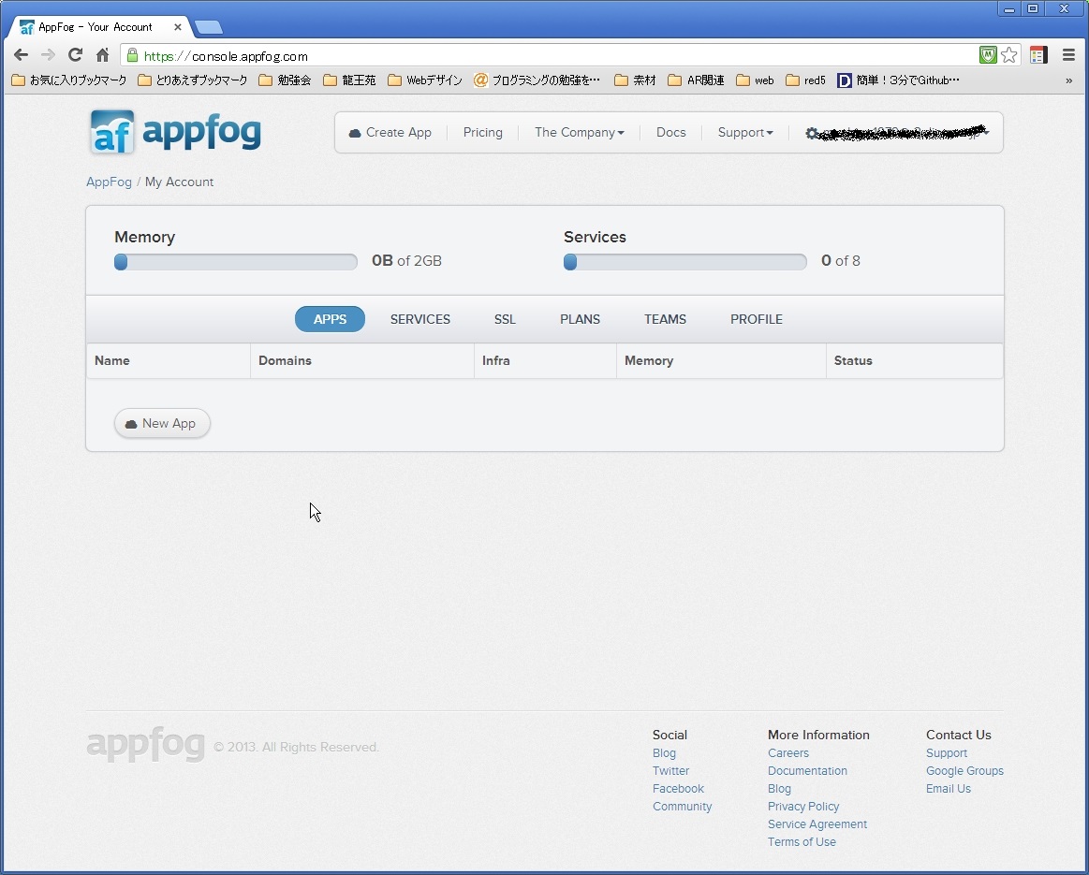This screenshot has height=875, width=1089.
Task: Open the Docs page
Action: click(x=670, y=133)
